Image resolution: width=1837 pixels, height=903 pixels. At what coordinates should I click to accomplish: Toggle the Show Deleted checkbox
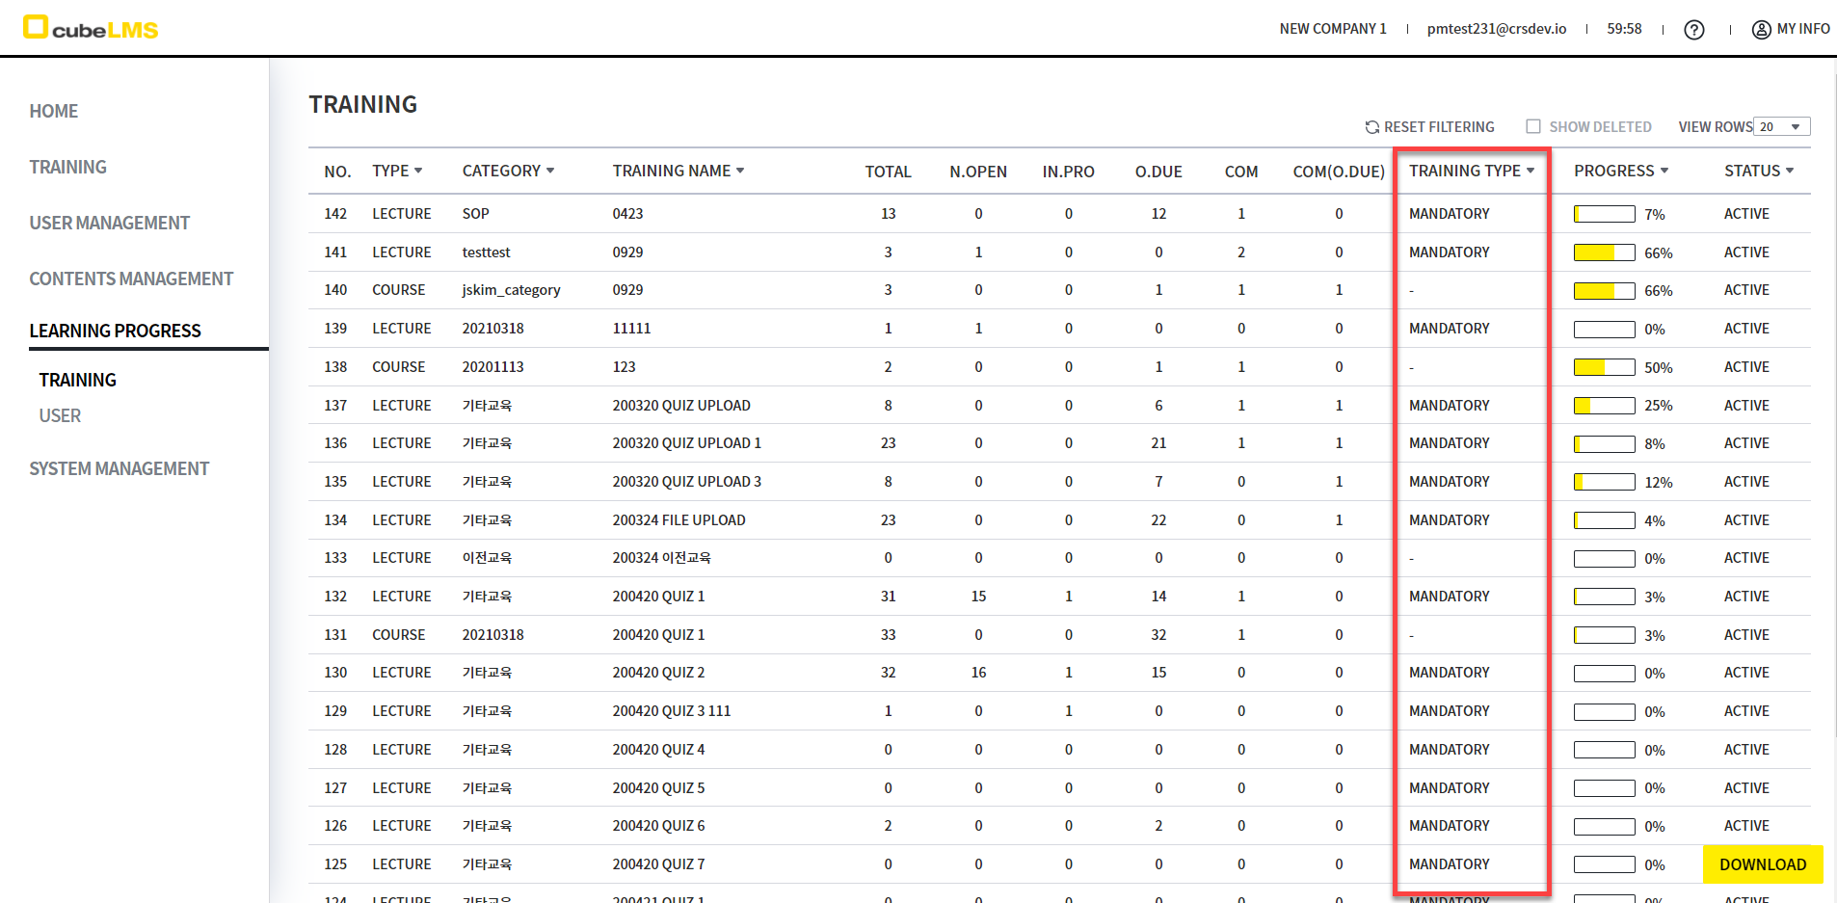click(x=1532, y=126)
